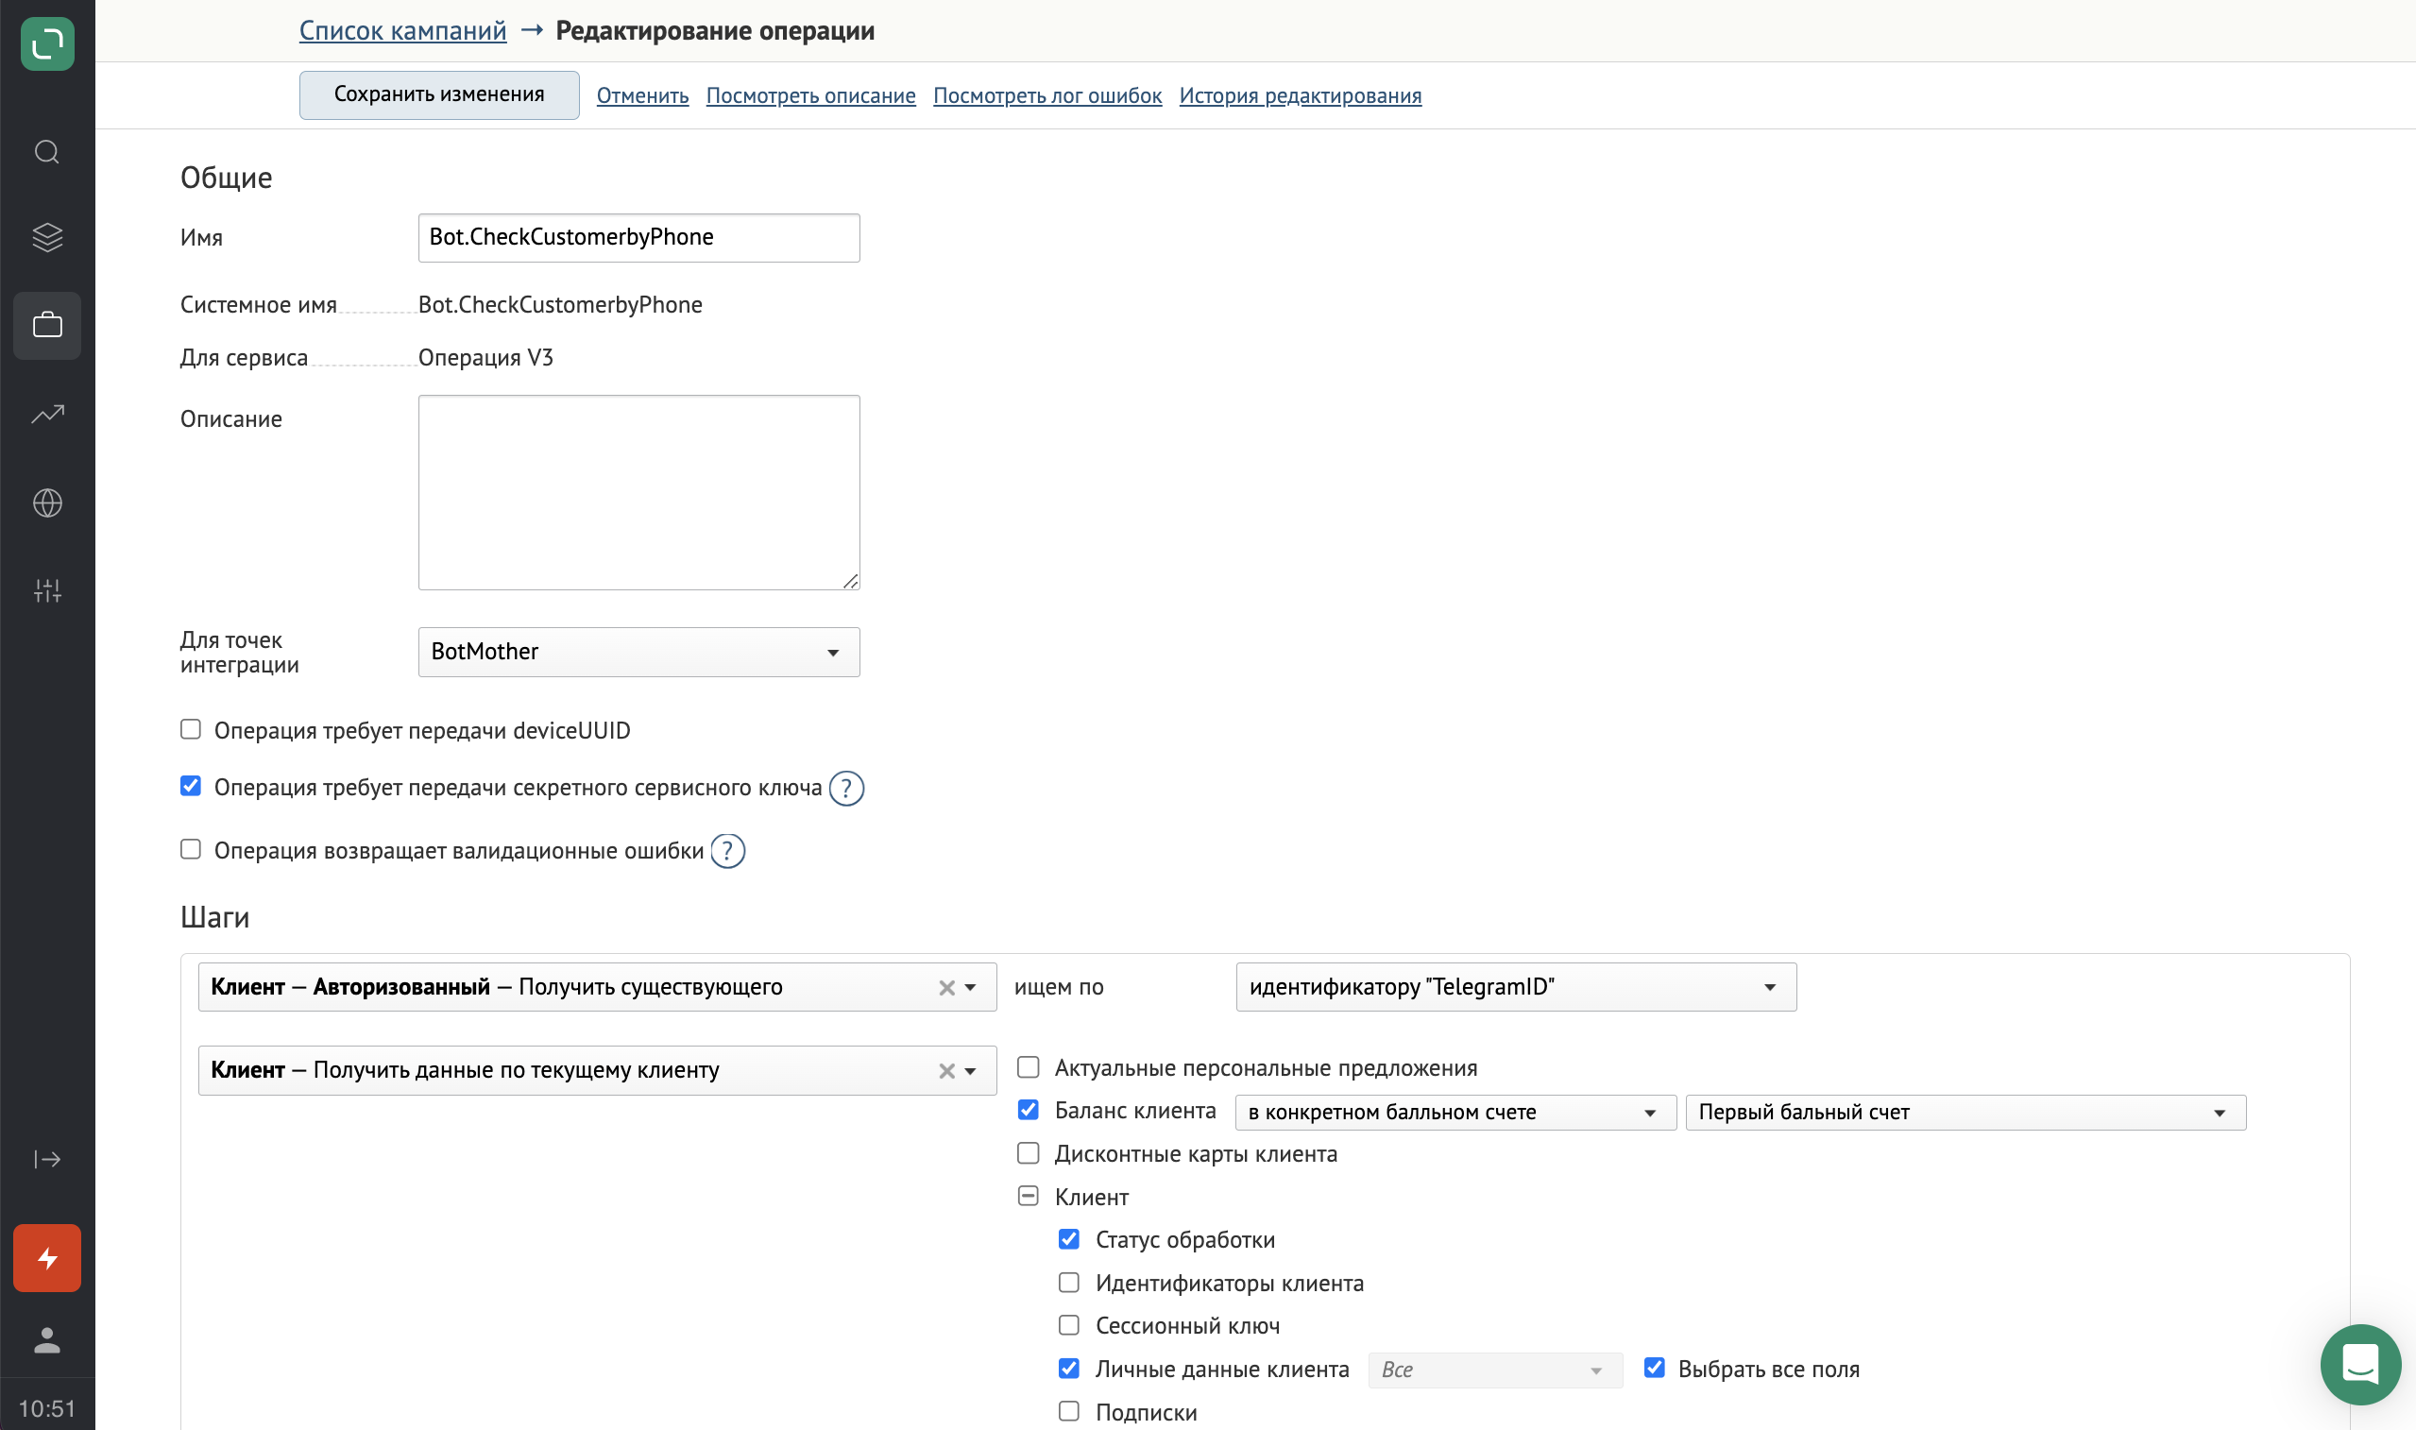Open 'Посмотреть лог ошибок' link

[1048, 95]
